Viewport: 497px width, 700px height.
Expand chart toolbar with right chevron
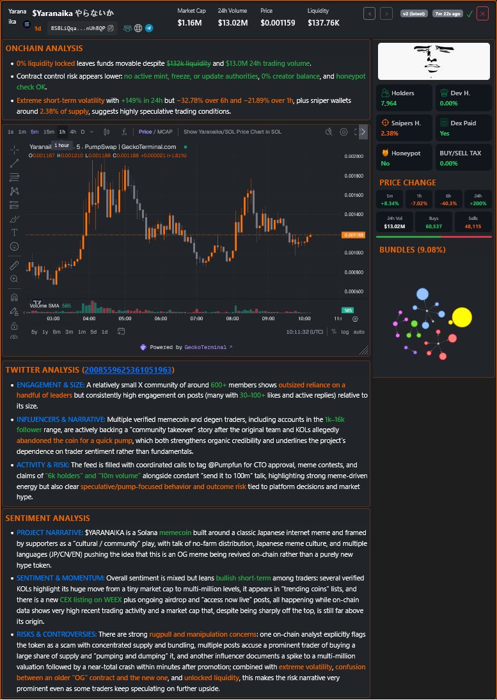tap(363, 132)
